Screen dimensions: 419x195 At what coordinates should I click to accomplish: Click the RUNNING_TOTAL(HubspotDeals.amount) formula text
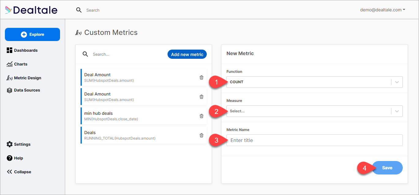(120, 138)
